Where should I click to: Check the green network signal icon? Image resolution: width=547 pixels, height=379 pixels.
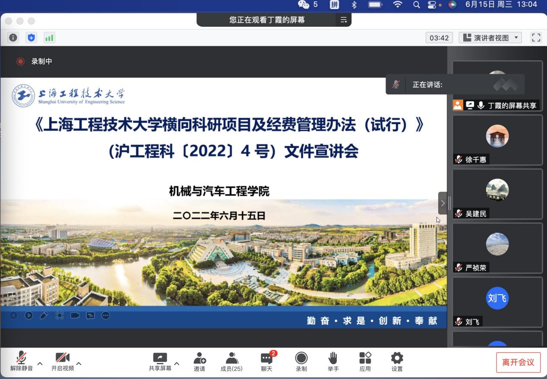coord(49,38)
